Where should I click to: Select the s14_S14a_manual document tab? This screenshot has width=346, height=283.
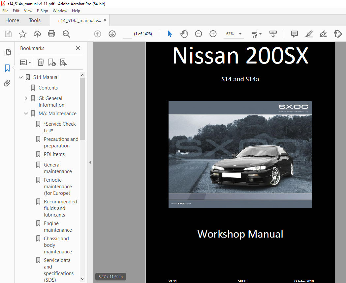coord(79,20)
